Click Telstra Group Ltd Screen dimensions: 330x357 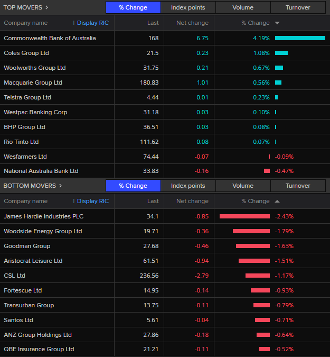27,97
